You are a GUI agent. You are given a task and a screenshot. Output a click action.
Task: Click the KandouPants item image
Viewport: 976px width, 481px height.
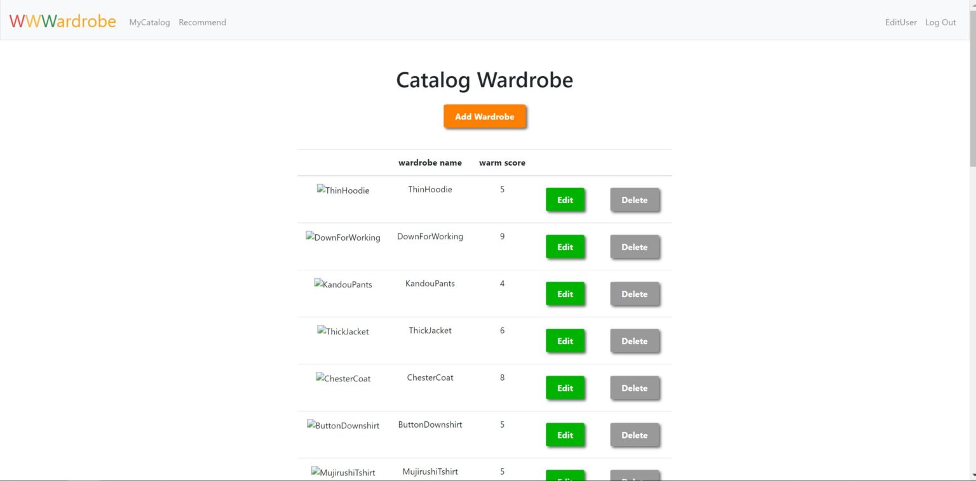(x=343, y=284)
